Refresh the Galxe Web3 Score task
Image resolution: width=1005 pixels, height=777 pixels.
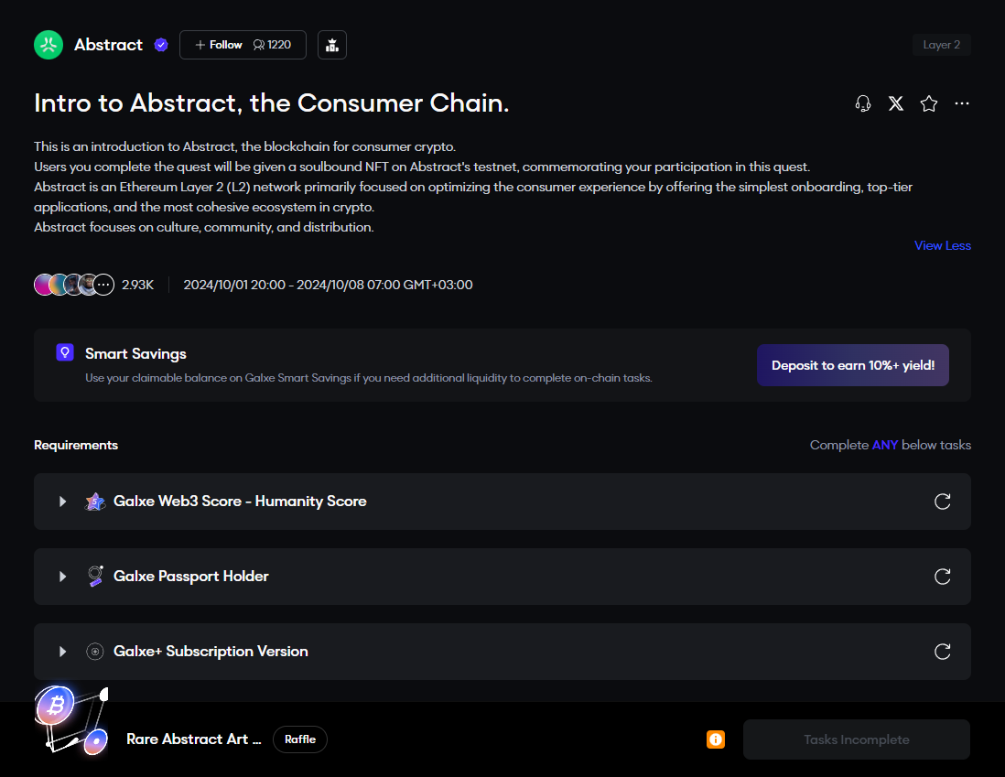point(942,502)
